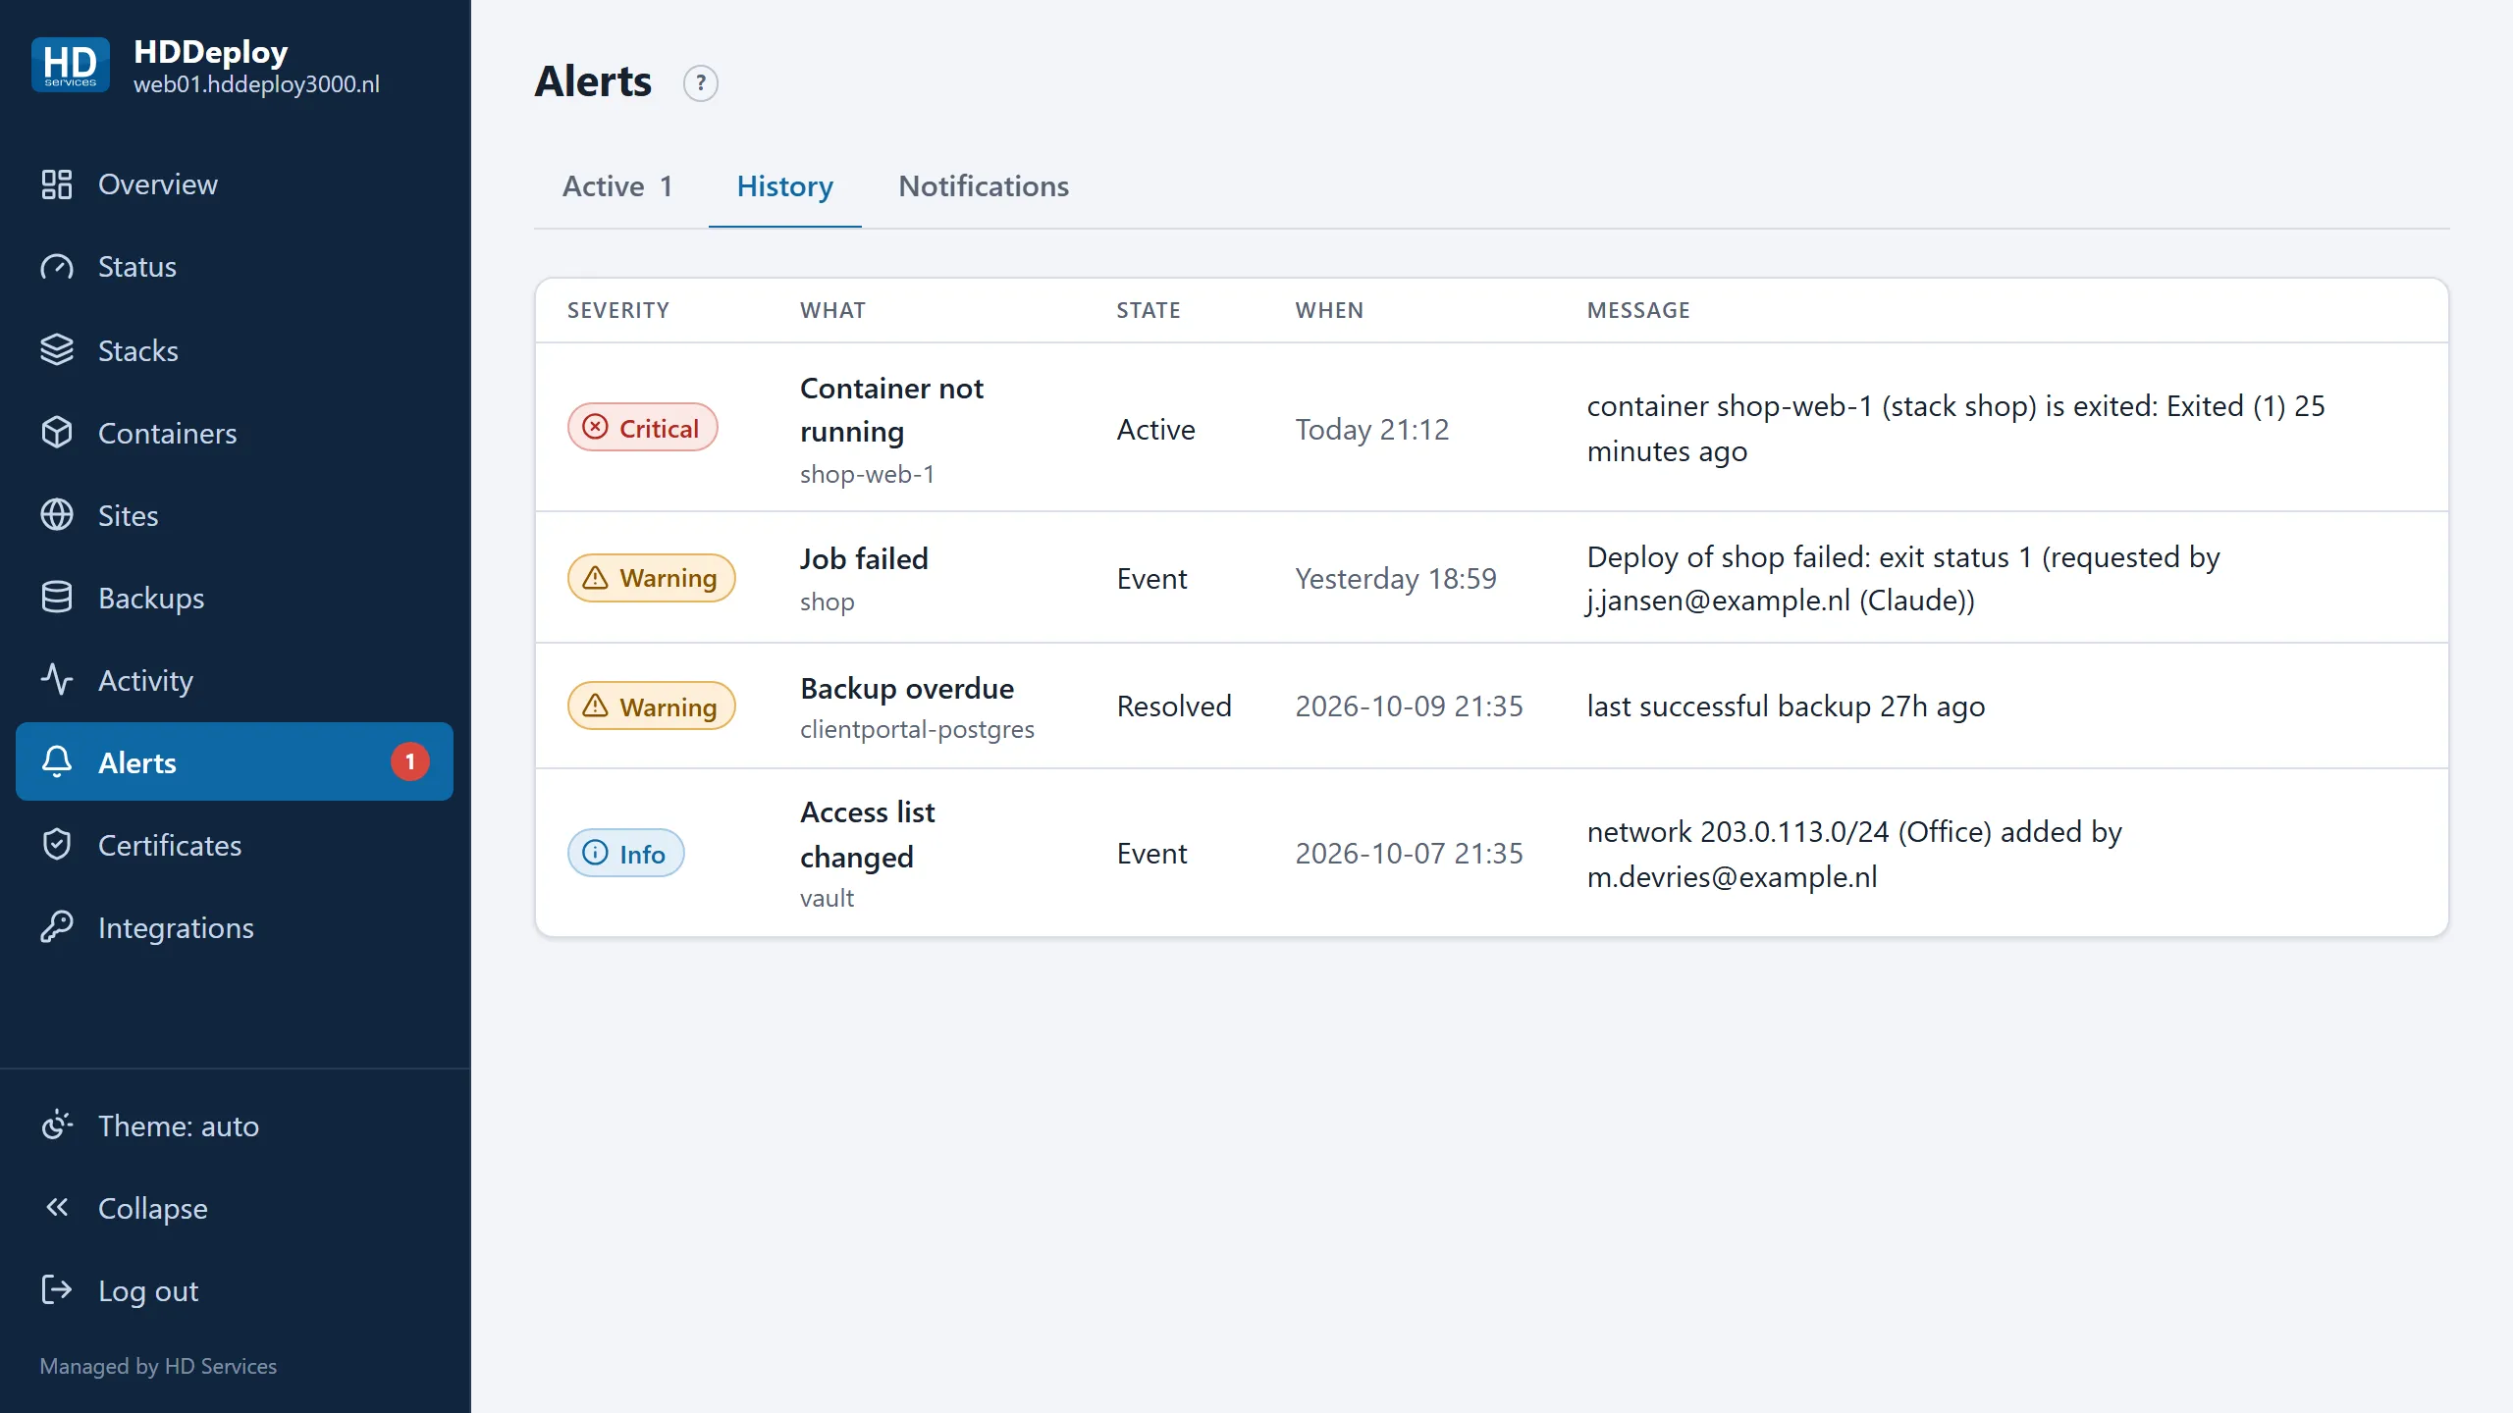Screen dimensions: 2513x1413
Task: Click the SEVERITY column header
Action: click(618, 310)
